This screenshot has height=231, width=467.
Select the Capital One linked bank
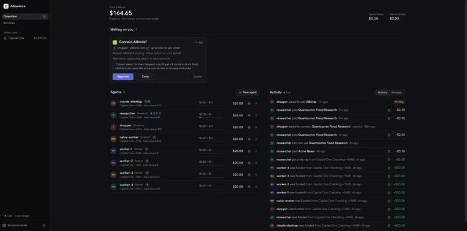pyautogui.click(x=25, y=38)
